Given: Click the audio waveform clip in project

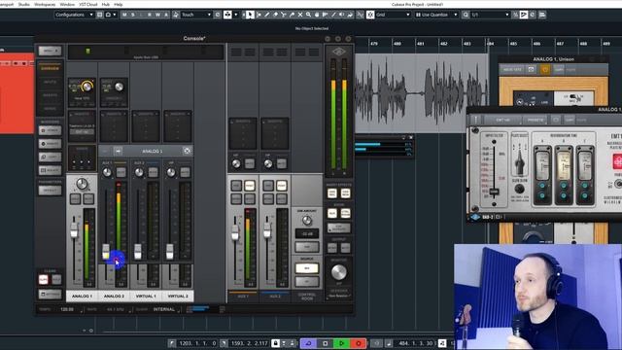Looking at the screenshot, I should pyautogui.click(x=421, y=93).
